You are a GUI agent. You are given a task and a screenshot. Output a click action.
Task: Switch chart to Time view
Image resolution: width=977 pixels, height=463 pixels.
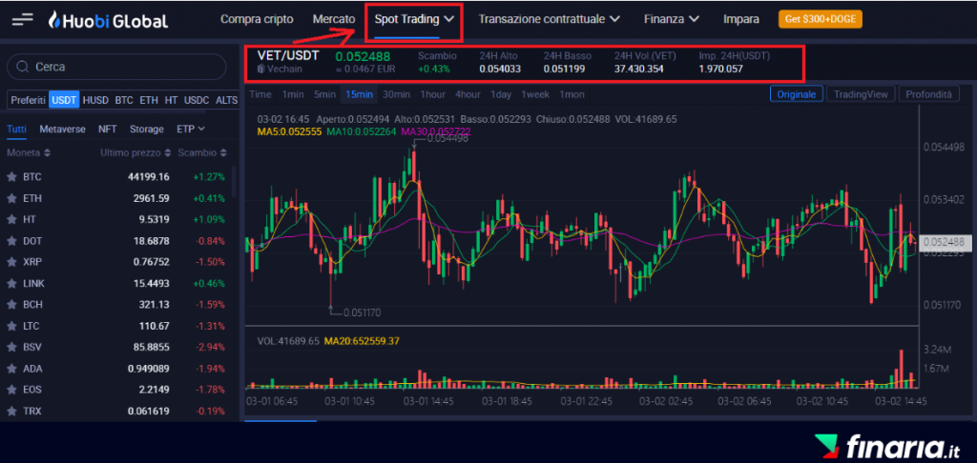pyautogui.click(x=260, y=94)
